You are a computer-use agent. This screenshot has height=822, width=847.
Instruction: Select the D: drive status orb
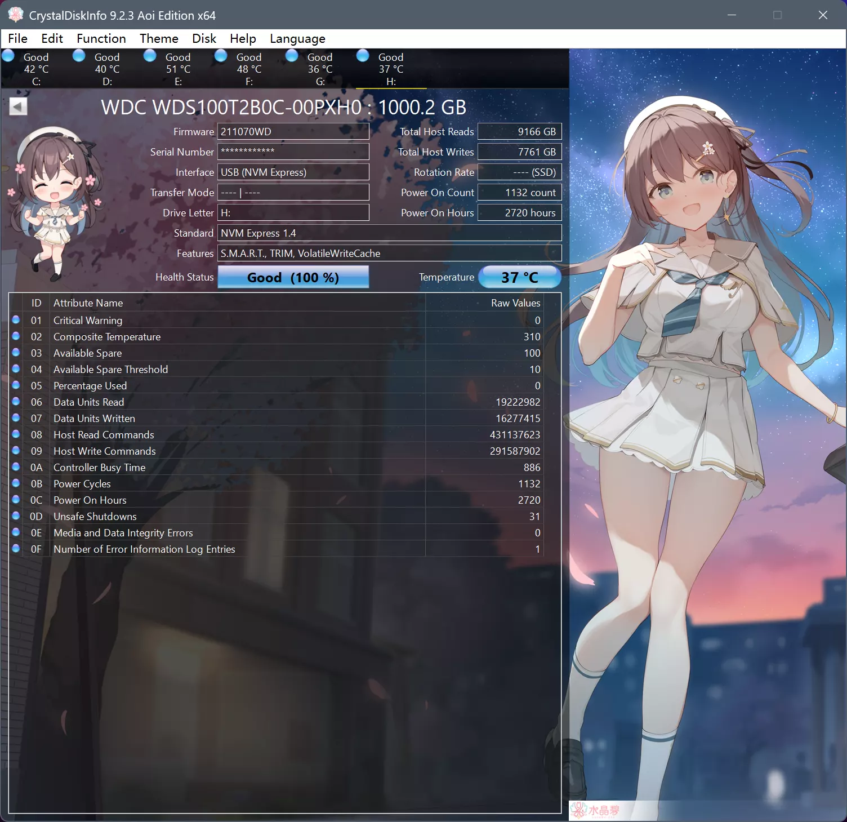[79, 56]
